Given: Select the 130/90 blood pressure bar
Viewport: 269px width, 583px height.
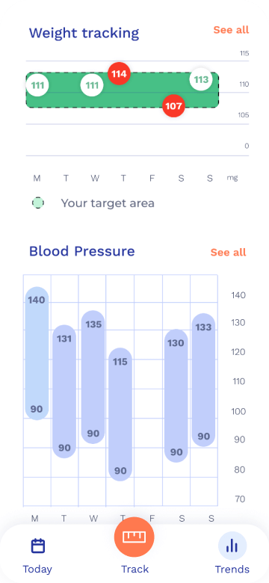Looking at the screenshot, I should 176,395.
